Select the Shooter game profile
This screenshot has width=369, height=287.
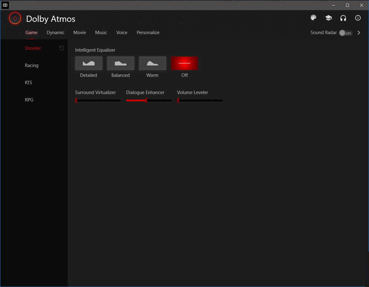pos(33,48)
